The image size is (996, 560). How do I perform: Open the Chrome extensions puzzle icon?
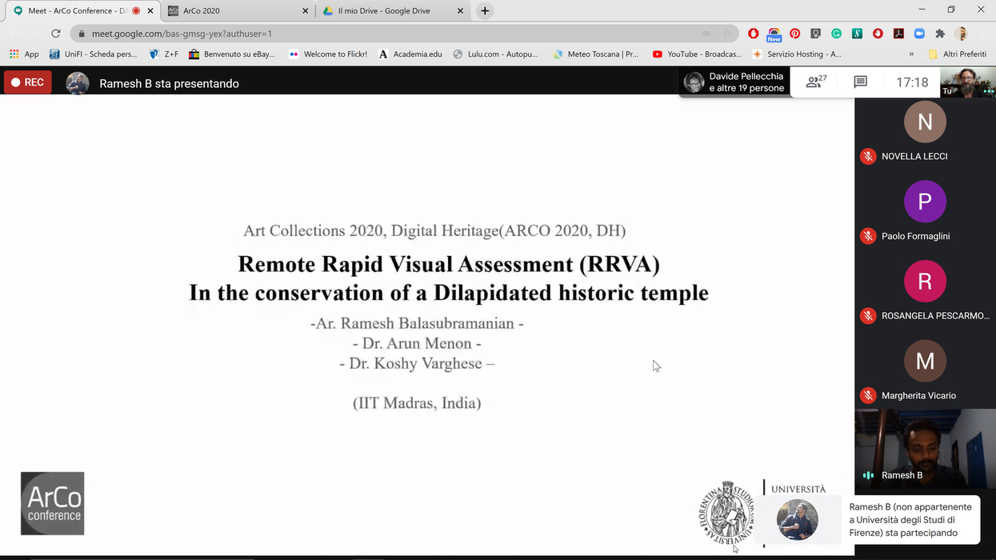(940, 34)
